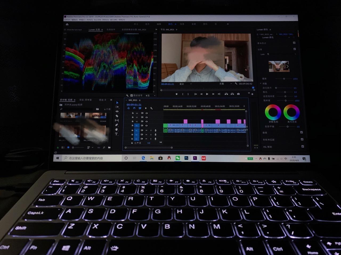This screenshot has height=255, width=341.
Task: Toggle the Basic Correction section checkbox
Action: pyautogui.click(x=294, y=43)
